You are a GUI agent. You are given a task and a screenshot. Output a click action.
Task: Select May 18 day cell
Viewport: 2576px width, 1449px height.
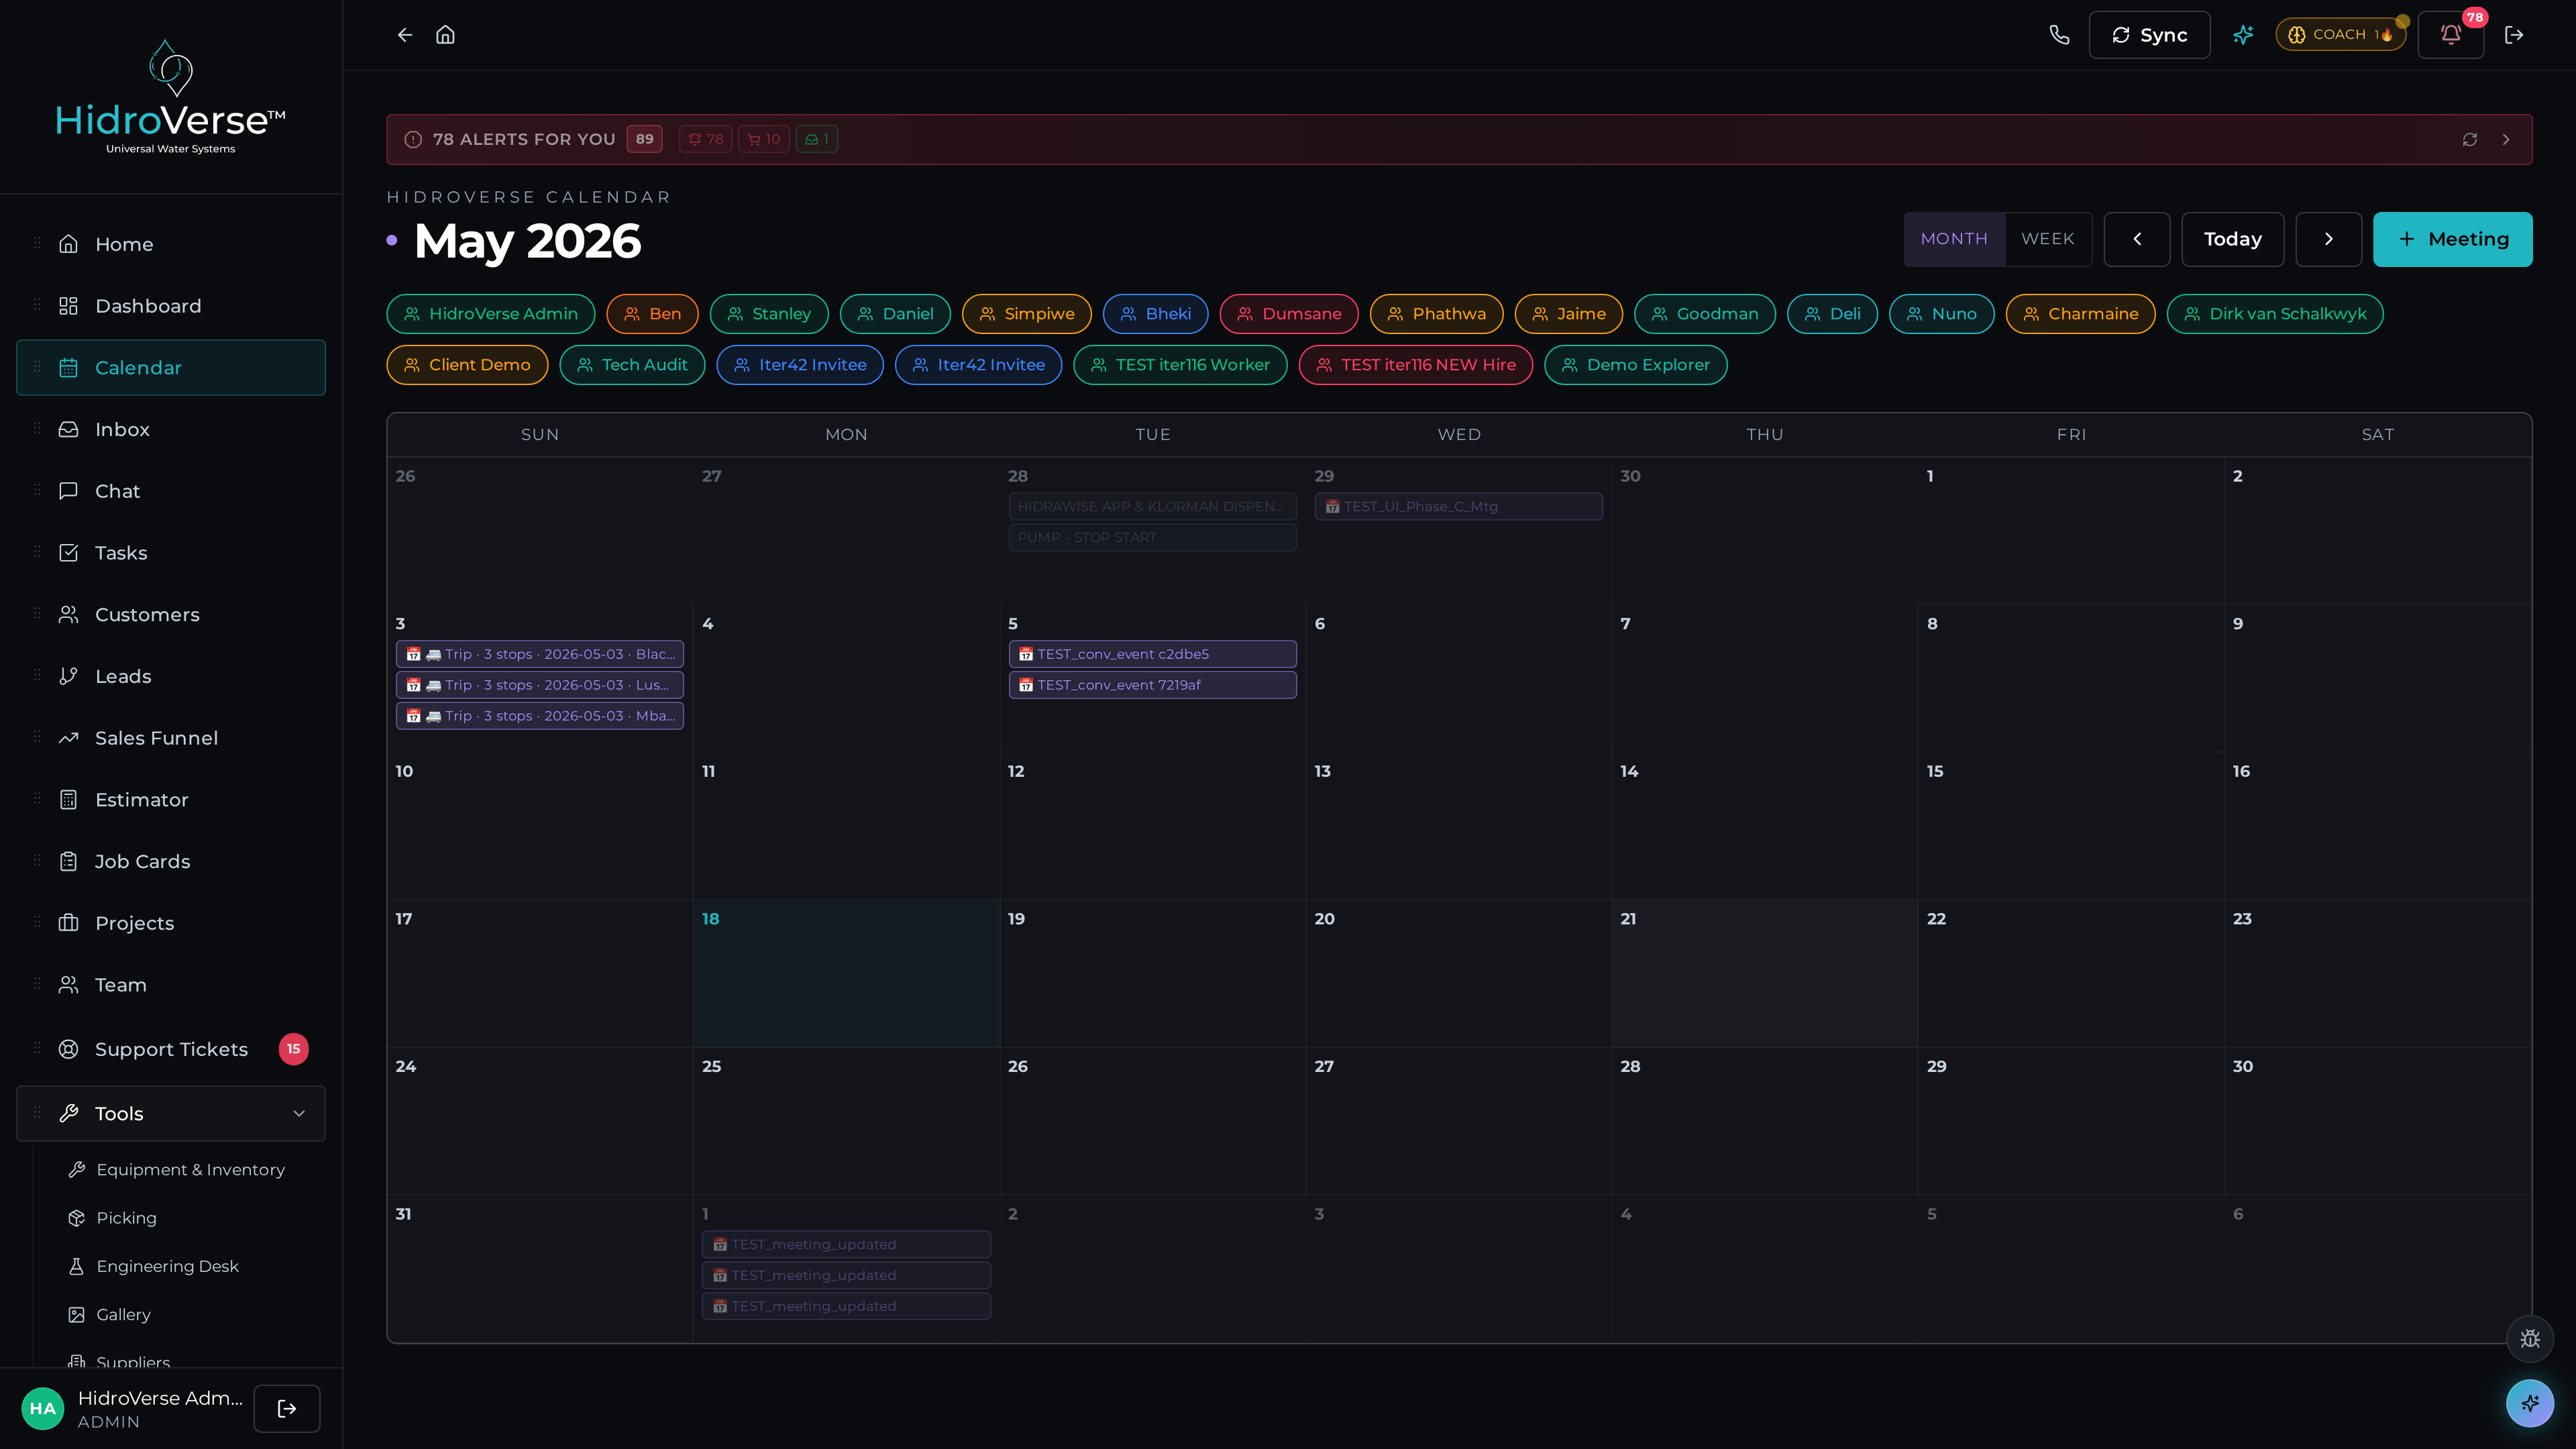(846, 973)
